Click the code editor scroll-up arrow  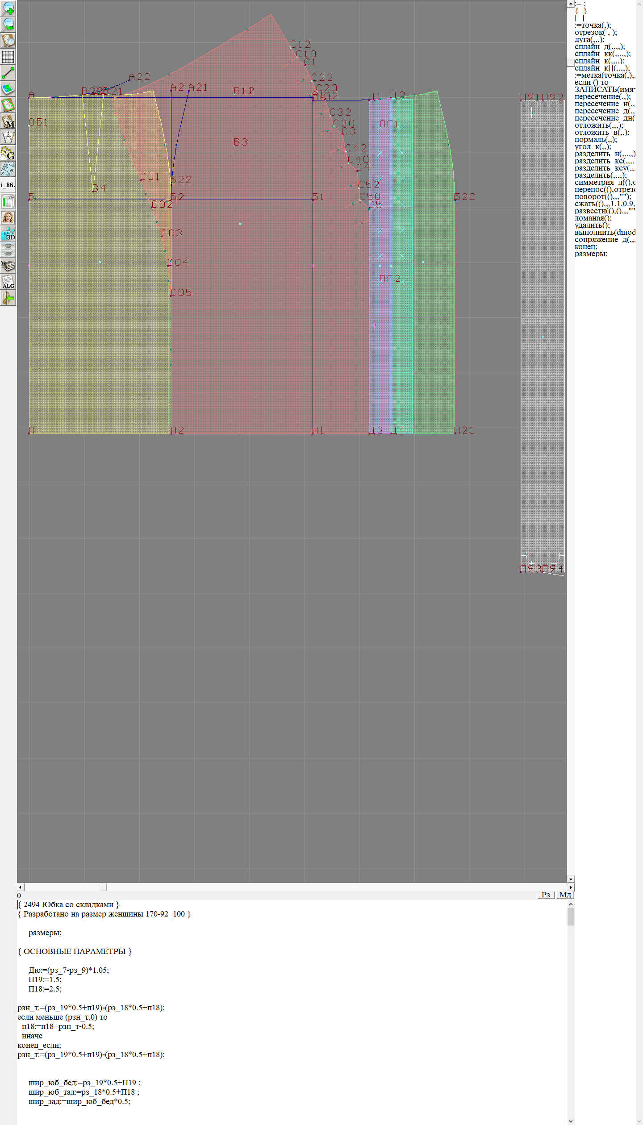(x=571, y=904)
